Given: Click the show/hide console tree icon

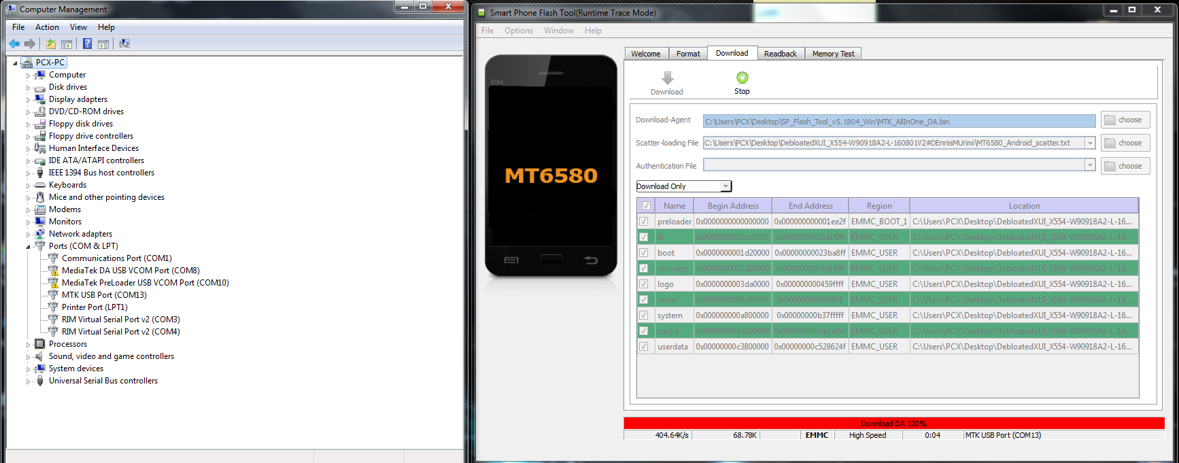Looking at the screenshot, I should click(67, 44).
